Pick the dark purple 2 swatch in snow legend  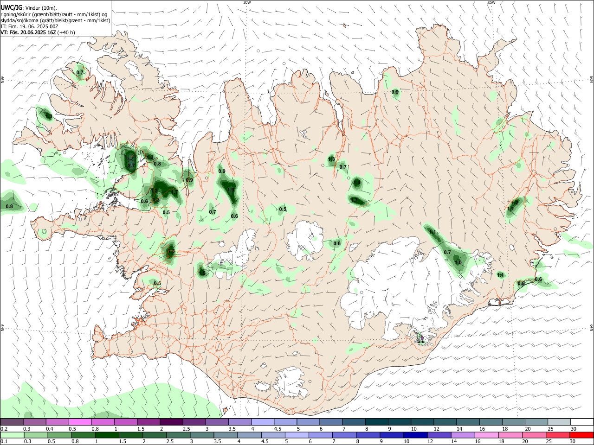click(171, 422)
